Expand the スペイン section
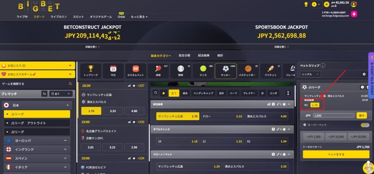Viewport: 374px width, 174px height. click(37, 158)
